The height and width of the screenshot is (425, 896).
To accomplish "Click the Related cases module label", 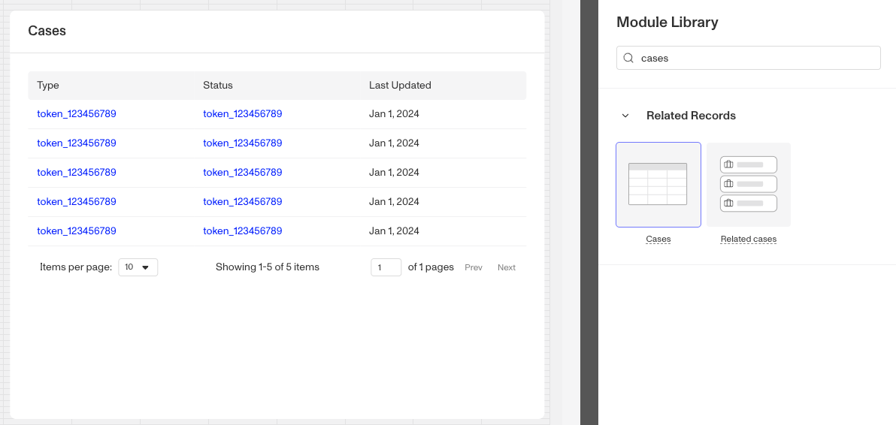I will [x=749, y=240].
